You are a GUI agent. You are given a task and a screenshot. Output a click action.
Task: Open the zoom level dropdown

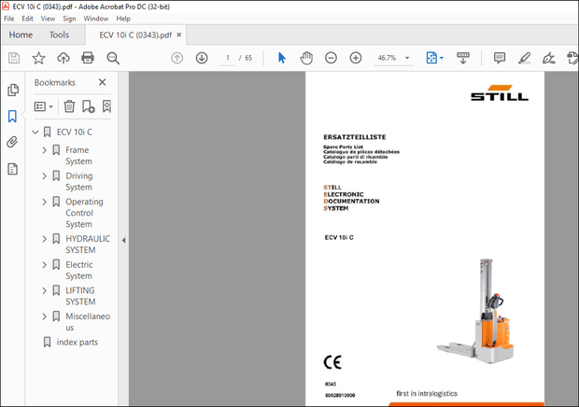coord(407,58)
